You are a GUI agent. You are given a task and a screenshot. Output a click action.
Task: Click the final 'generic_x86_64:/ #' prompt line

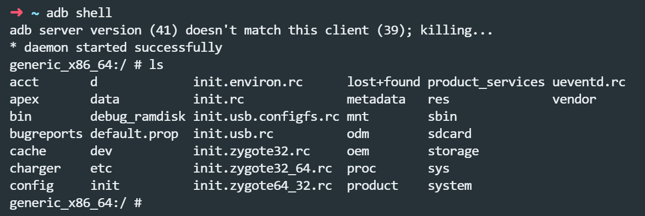click(x=75, y=202)
